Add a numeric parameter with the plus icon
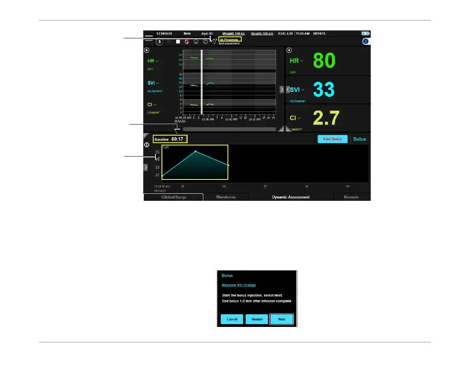The height and width of the screenshot is (370, 470). [x=289, y=50]
